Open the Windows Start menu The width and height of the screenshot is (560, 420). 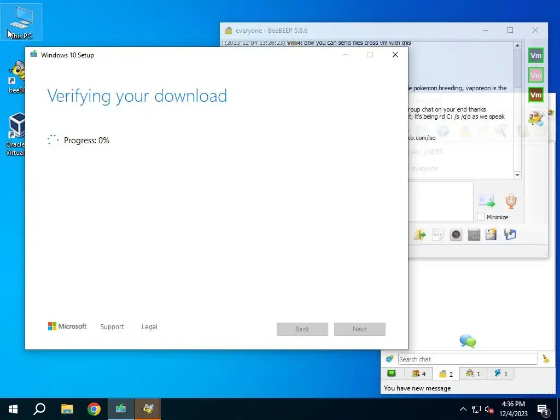[13, 409]
